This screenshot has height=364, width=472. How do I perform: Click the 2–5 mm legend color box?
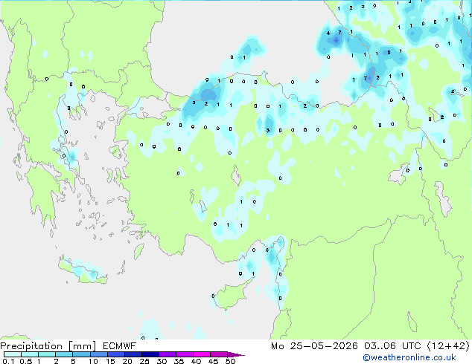click(64, 354)
